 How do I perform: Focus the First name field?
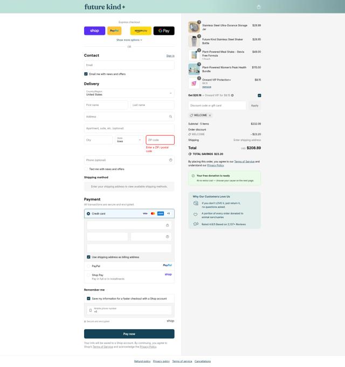(106, 105)
